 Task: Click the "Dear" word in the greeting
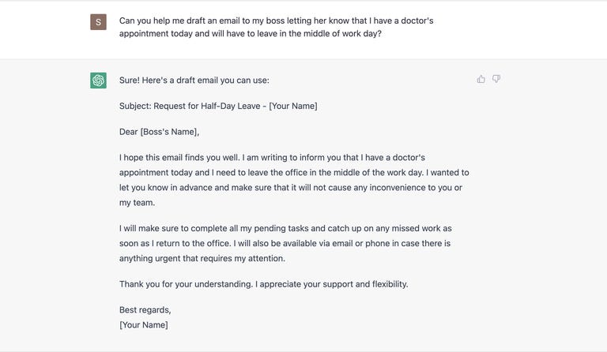point(129,132)
